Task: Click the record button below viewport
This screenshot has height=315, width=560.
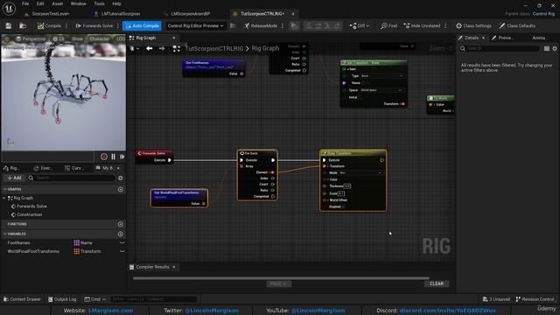Action: pos(104,157)
